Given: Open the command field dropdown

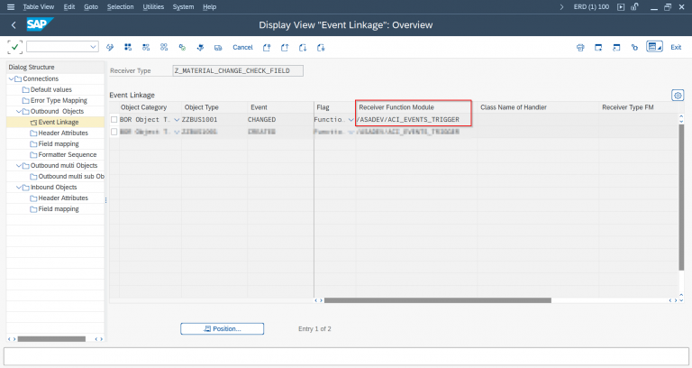Looking at the screenshot, I should [93, 47].
